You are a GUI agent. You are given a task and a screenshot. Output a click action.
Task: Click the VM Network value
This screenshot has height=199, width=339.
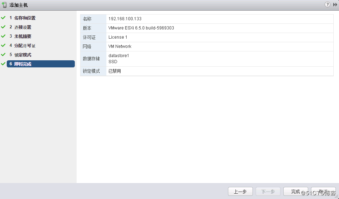[x=120, y=46]
